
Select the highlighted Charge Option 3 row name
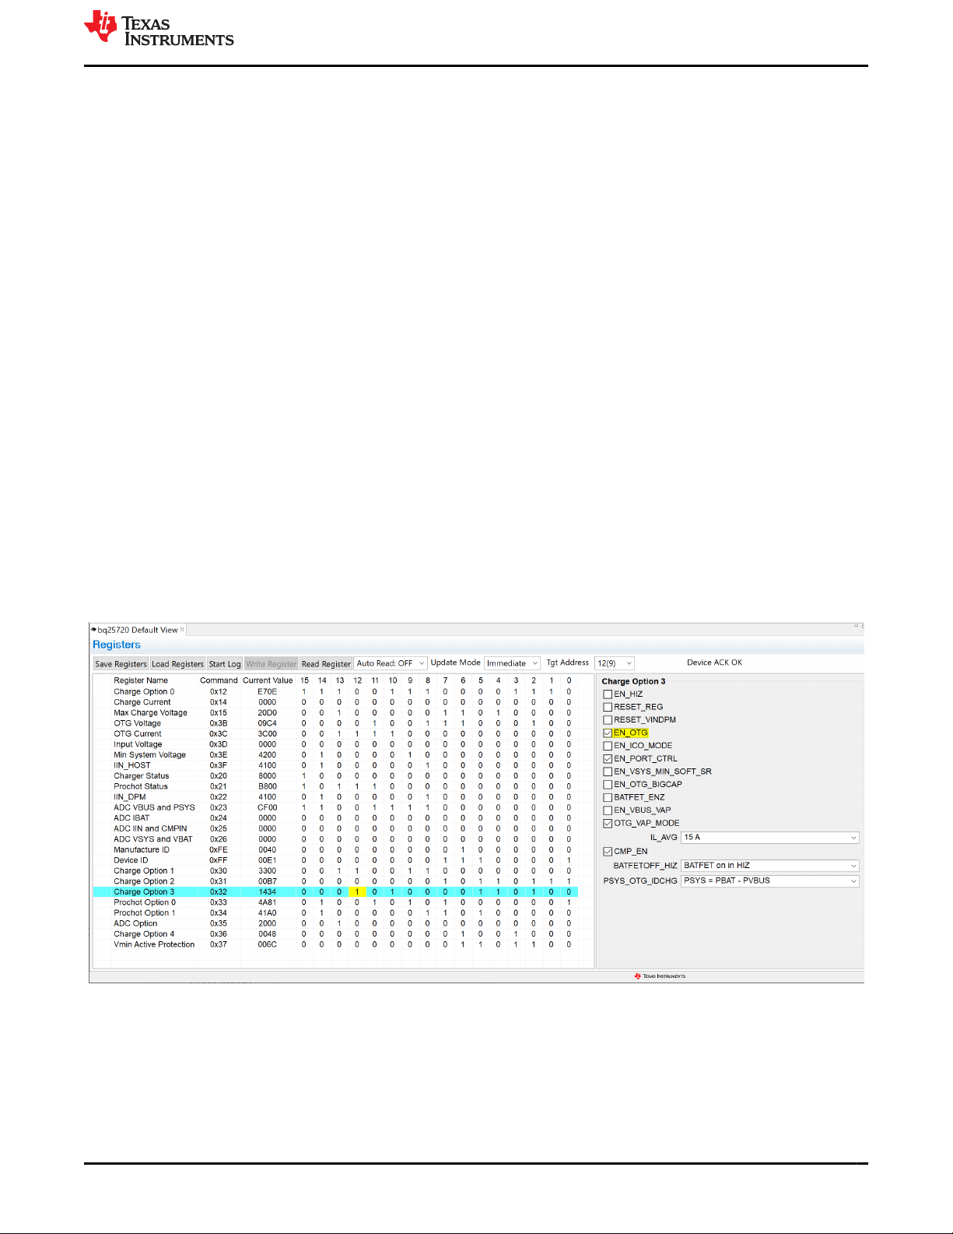pyautogui.click(x=144, y=891)
